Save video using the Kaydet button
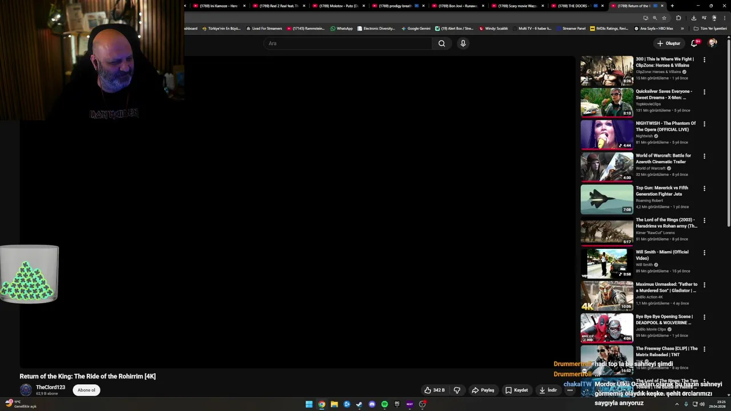Image resolution: width=731 pixels, height=411 pixels. pos(516,390)
